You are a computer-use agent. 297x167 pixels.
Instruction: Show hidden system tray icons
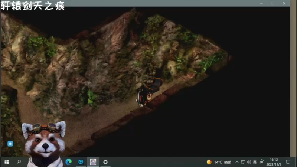tap(237, 162)
